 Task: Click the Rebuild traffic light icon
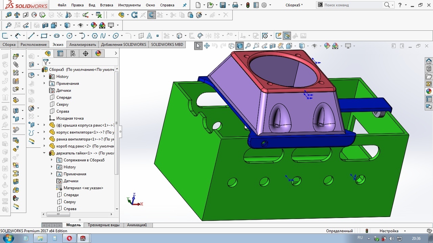(x=248, y=5)
